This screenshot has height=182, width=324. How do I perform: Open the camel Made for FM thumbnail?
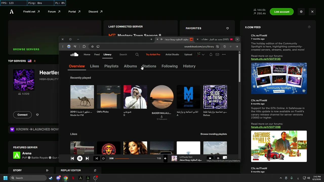82,97
